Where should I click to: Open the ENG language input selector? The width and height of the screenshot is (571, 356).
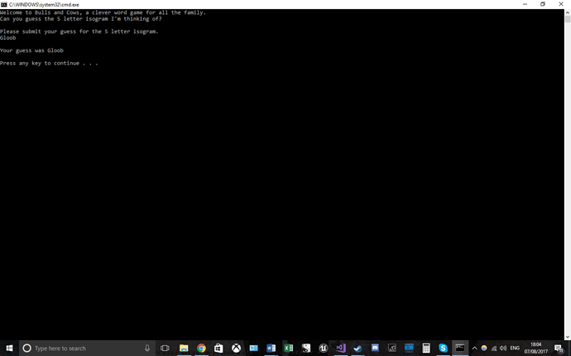click(x=515, y=348)
